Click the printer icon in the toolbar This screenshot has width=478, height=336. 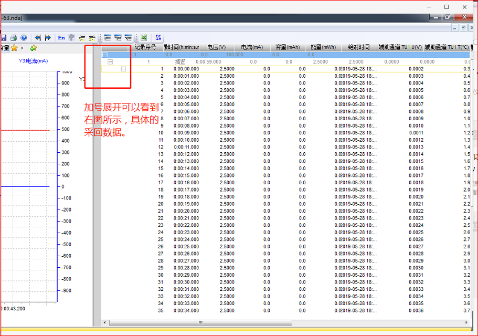pyautogui.click(x=14, y=37)
